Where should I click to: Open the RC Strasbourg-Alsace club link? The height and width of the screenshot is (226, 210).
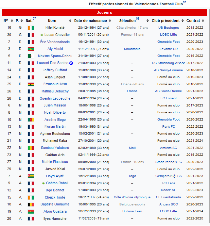(168, 63)
